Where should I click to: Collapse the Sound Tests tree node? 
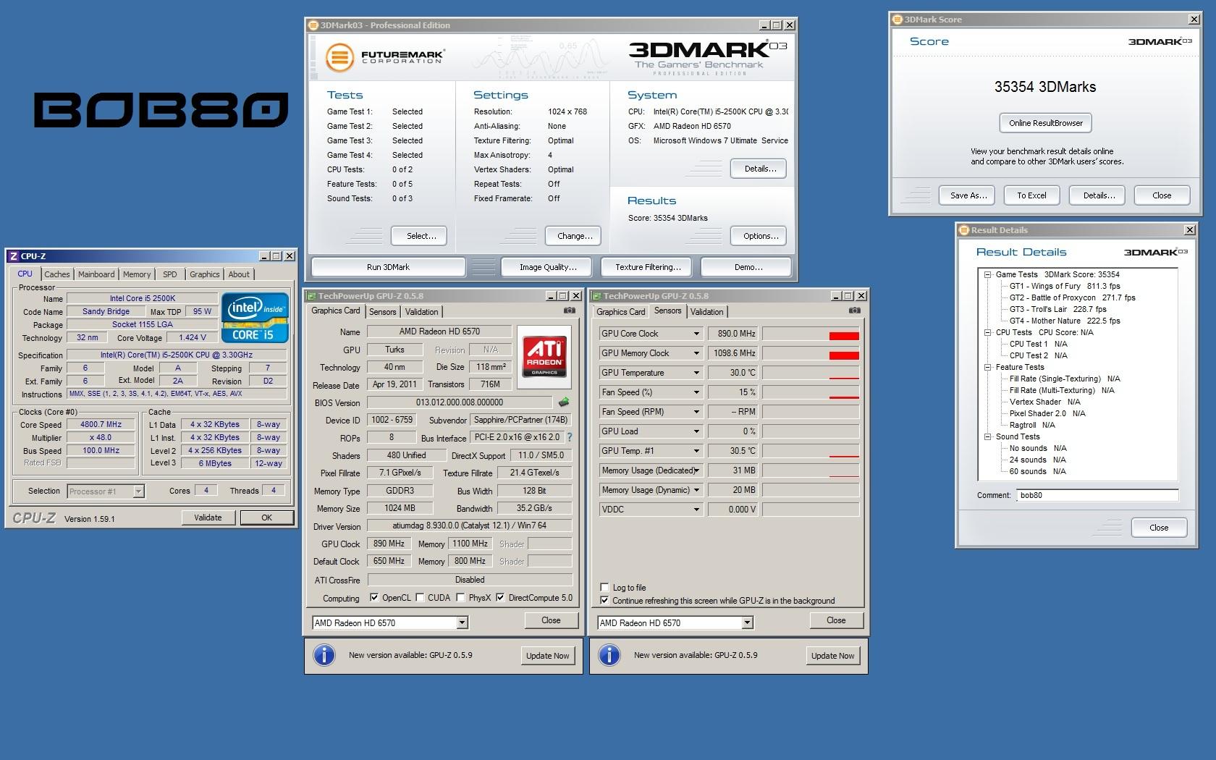[987, 436]
